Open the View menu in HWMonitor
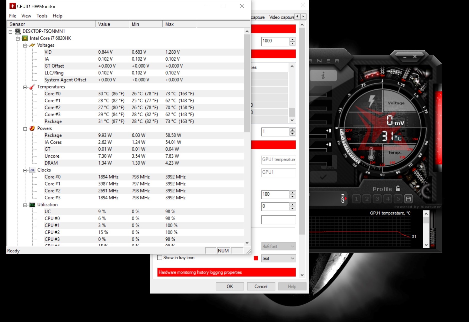This screenshot has height=322, width=469. click(x=26, y=16)
